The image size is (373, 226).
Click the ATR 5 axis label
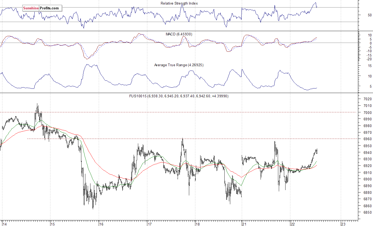click(x=371, y=87)
